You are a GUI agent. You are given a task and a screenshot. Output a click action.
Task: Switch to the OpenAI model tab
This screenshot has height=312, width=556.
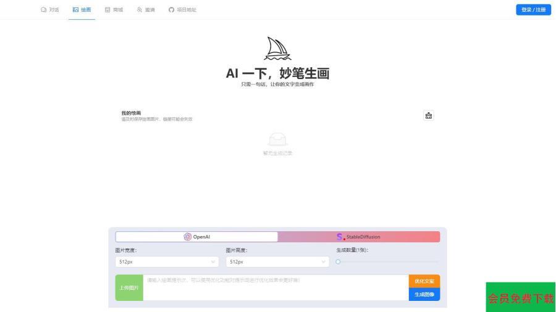(x=197, y=237)
